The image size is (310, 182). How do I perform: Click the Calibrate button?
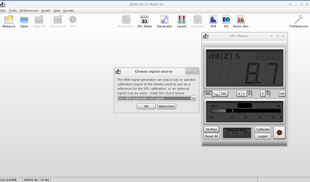263,129
